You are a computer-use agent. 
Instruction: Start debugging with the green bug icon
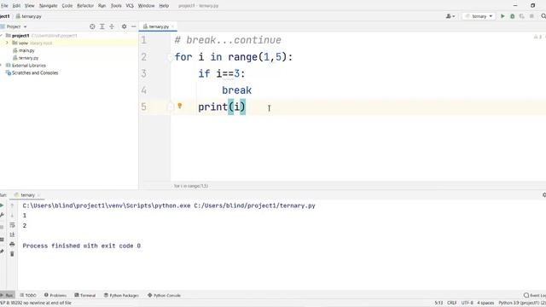pyautogui.click(x=512, y=16)
